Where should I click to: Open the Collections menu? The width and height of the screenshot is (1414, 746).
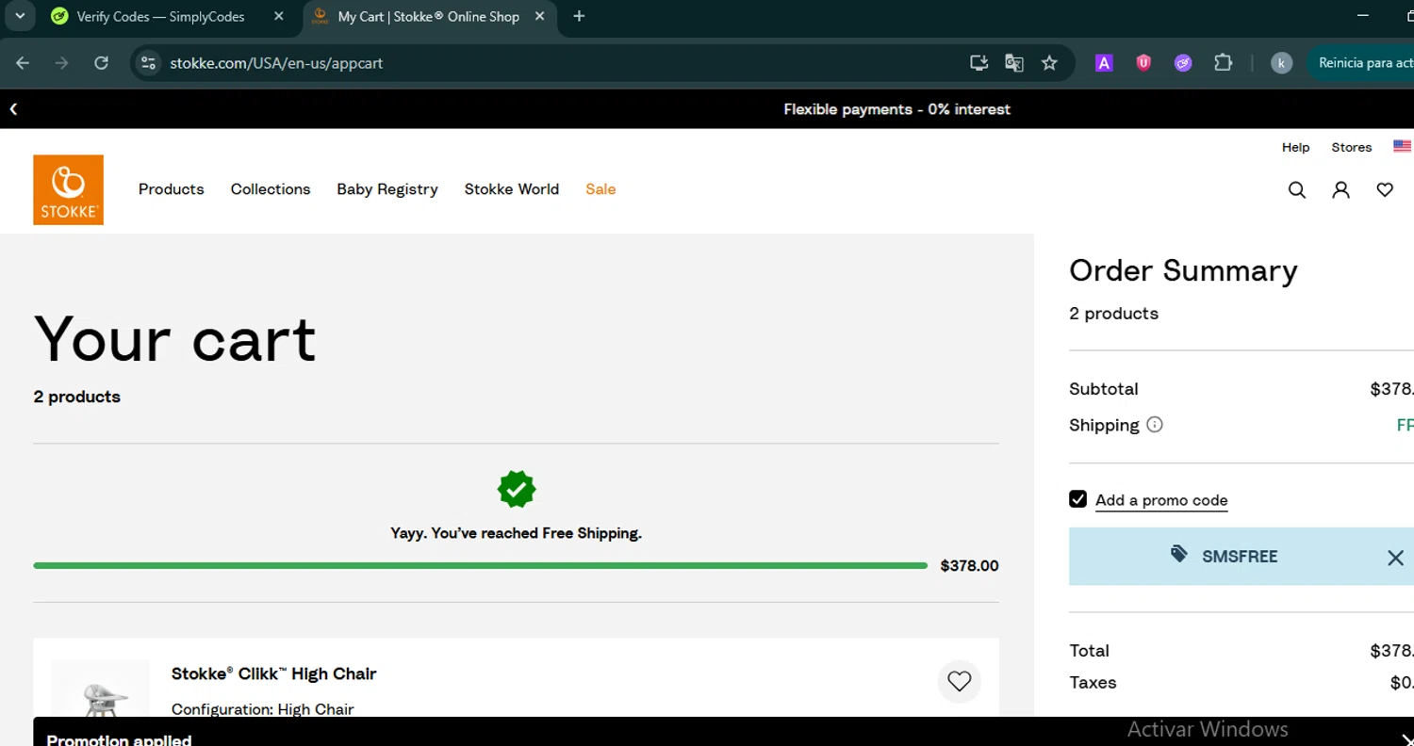click(x=271, y=189)
